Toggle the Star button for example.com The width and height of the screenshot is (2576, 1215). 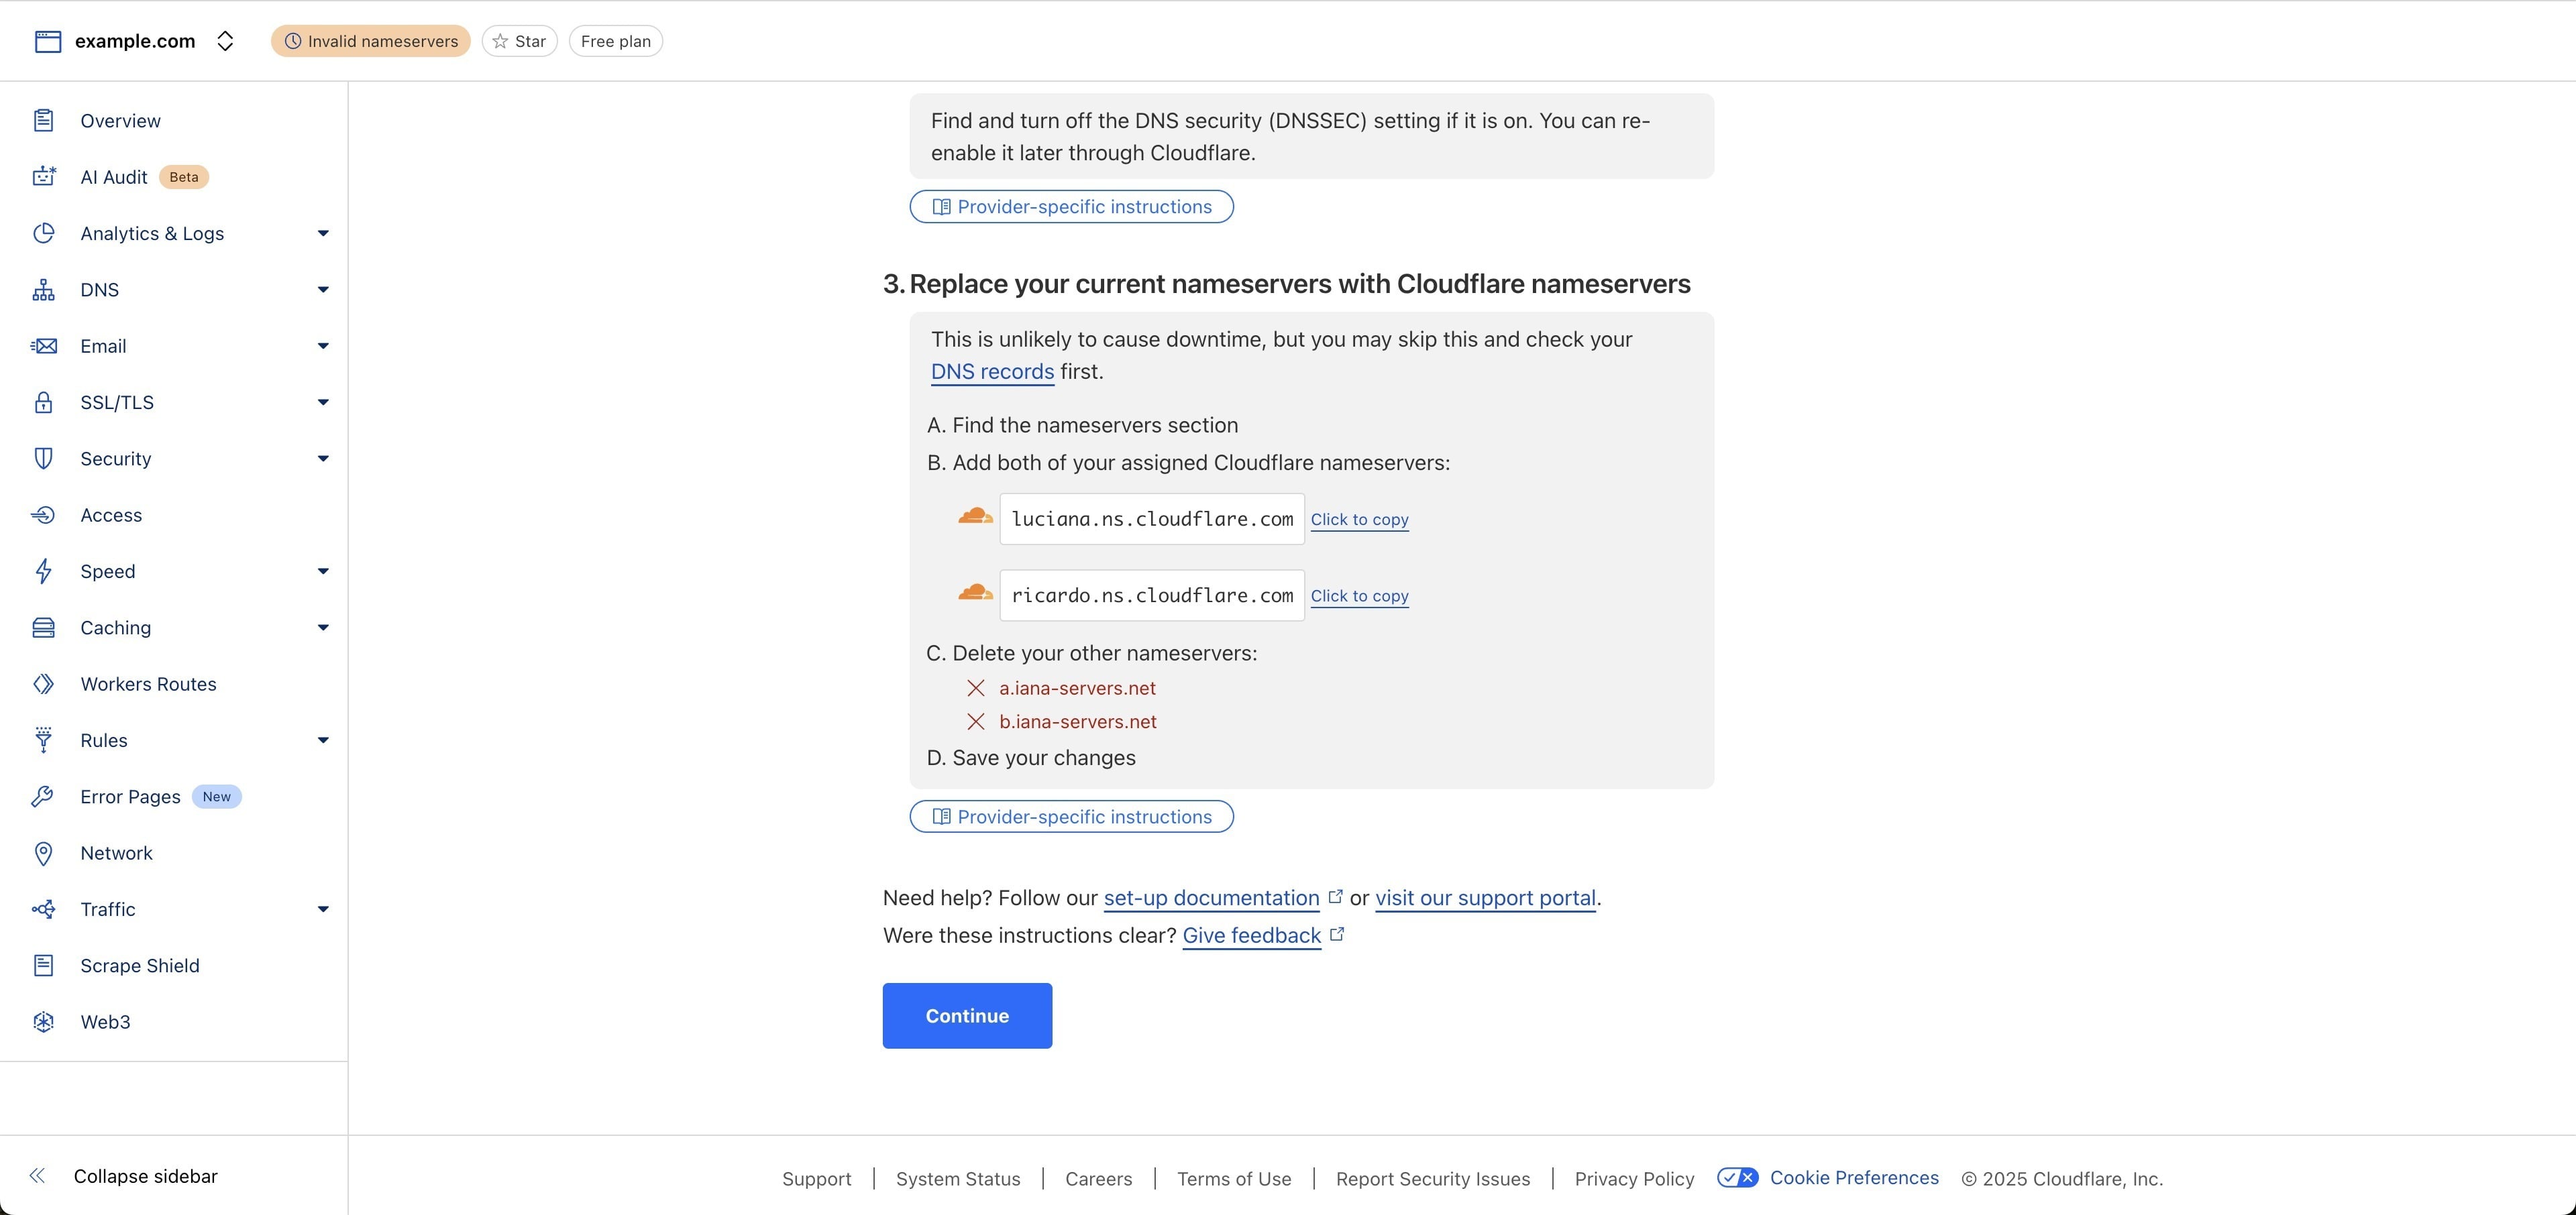[519, 41]
